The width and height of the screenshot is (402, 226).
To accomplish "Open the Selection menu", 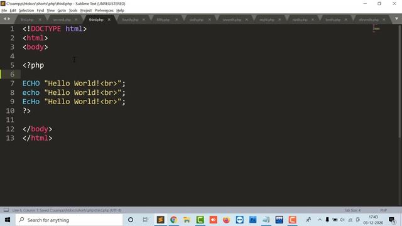I will pos(26,11).
